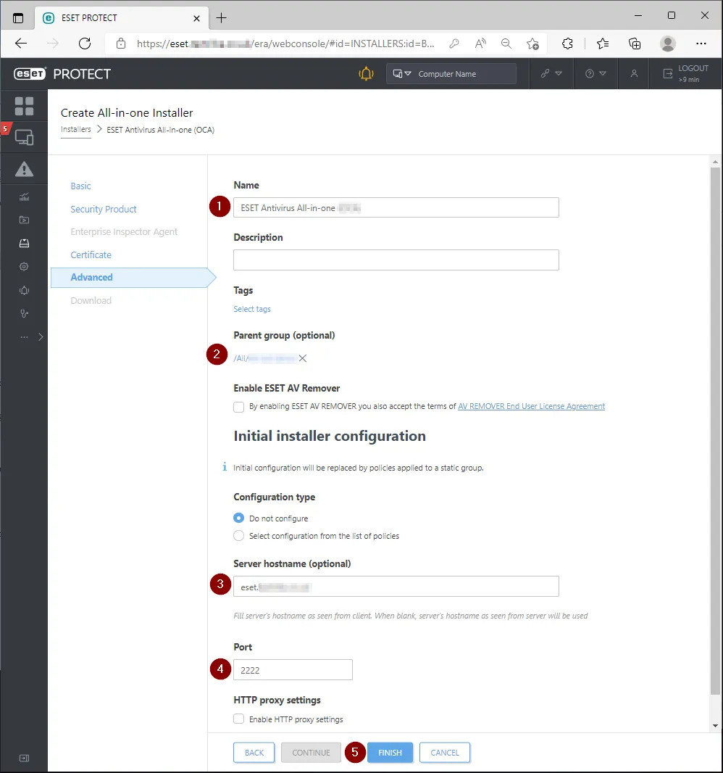Image resolution: width=723 pixels, height=773 pixels.
Task: Open the browser Extensions icon
Action: 567,44
